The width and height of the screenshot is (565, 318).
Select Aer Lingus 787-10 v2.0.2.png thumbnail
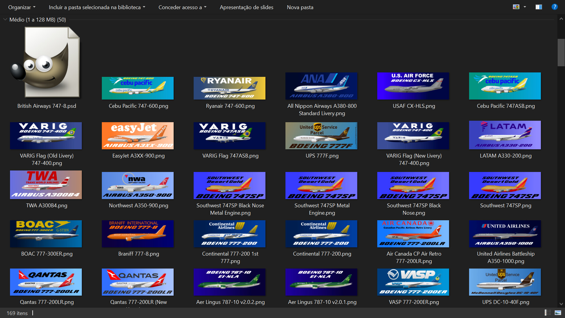(x=230, y=282)
